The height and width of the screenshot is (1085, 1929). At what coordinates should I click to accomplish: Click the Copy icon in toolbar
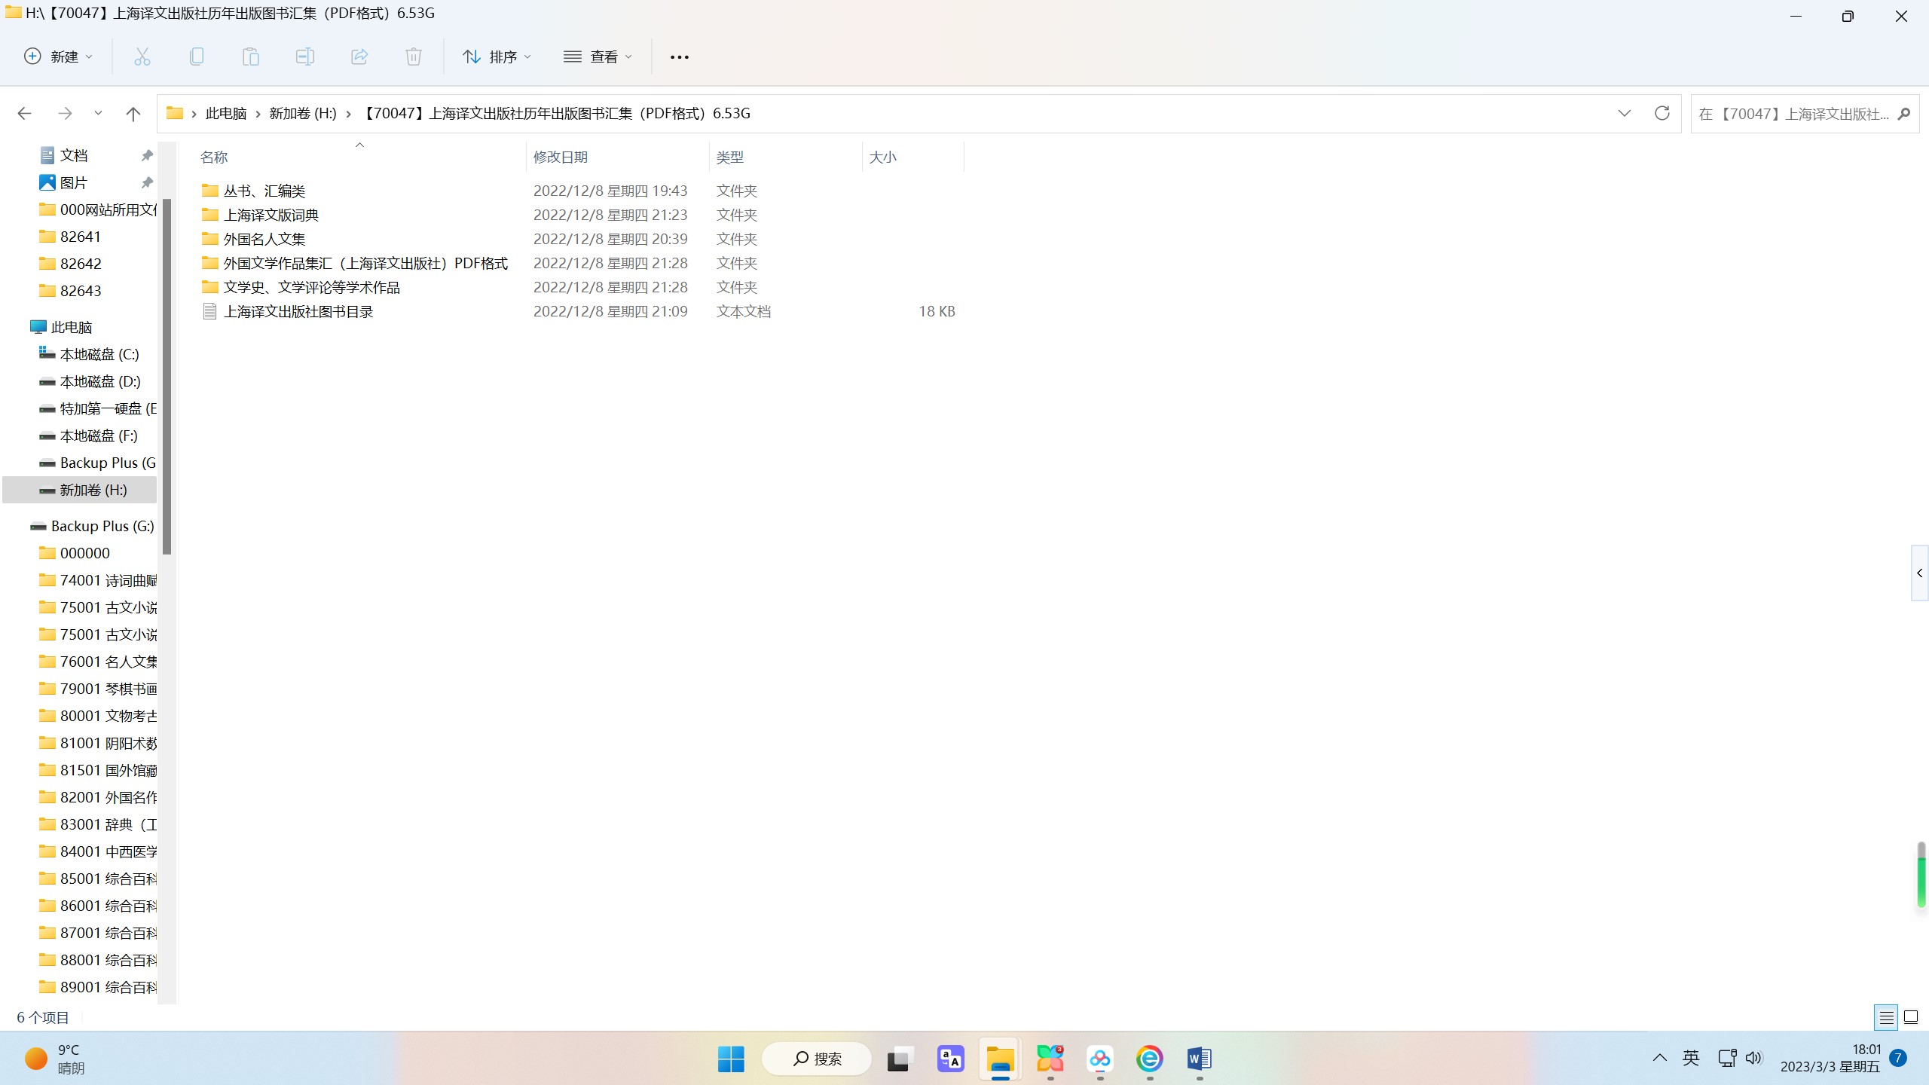197,57
